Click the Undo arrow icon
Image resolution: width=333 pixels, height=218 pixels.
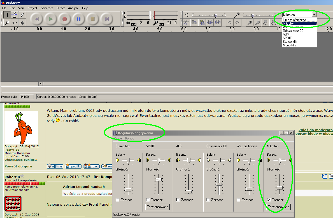(229, 22)
